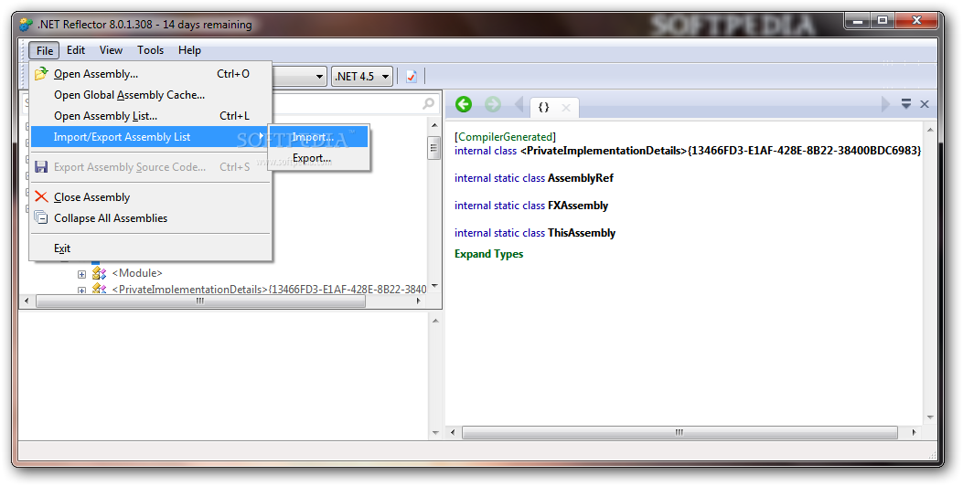
Task: Open the tab list dropdown icon
Action: pos(906,104)
